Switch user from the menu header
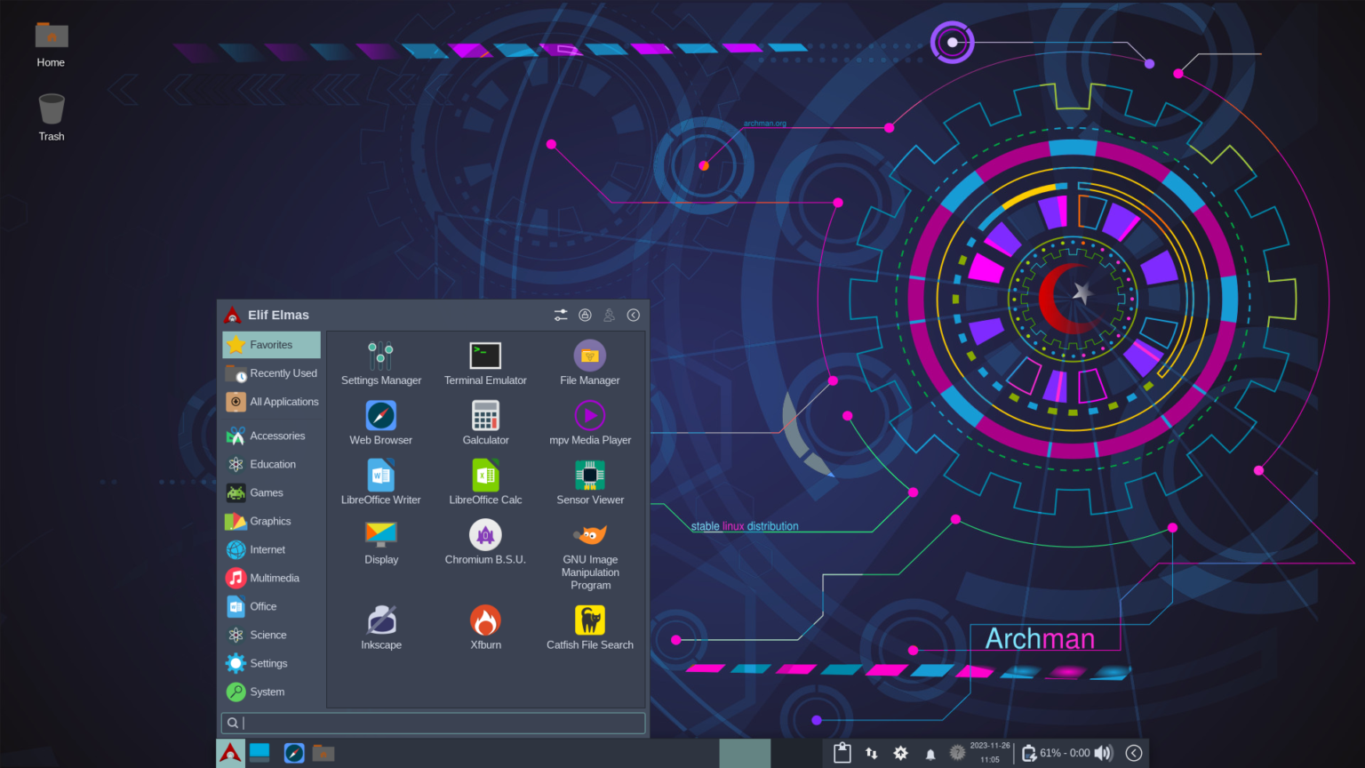Screen dimensions: 1365x768 pyautogui.click(x=609, y=315)
